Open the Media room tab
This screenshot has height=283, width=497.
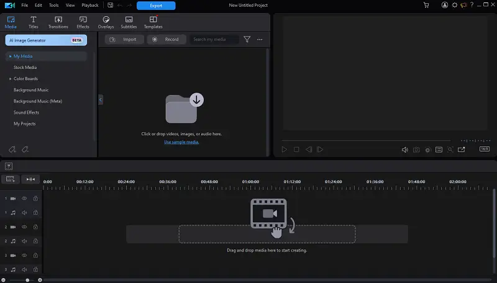pyautogui.click(x=11, y=22)
